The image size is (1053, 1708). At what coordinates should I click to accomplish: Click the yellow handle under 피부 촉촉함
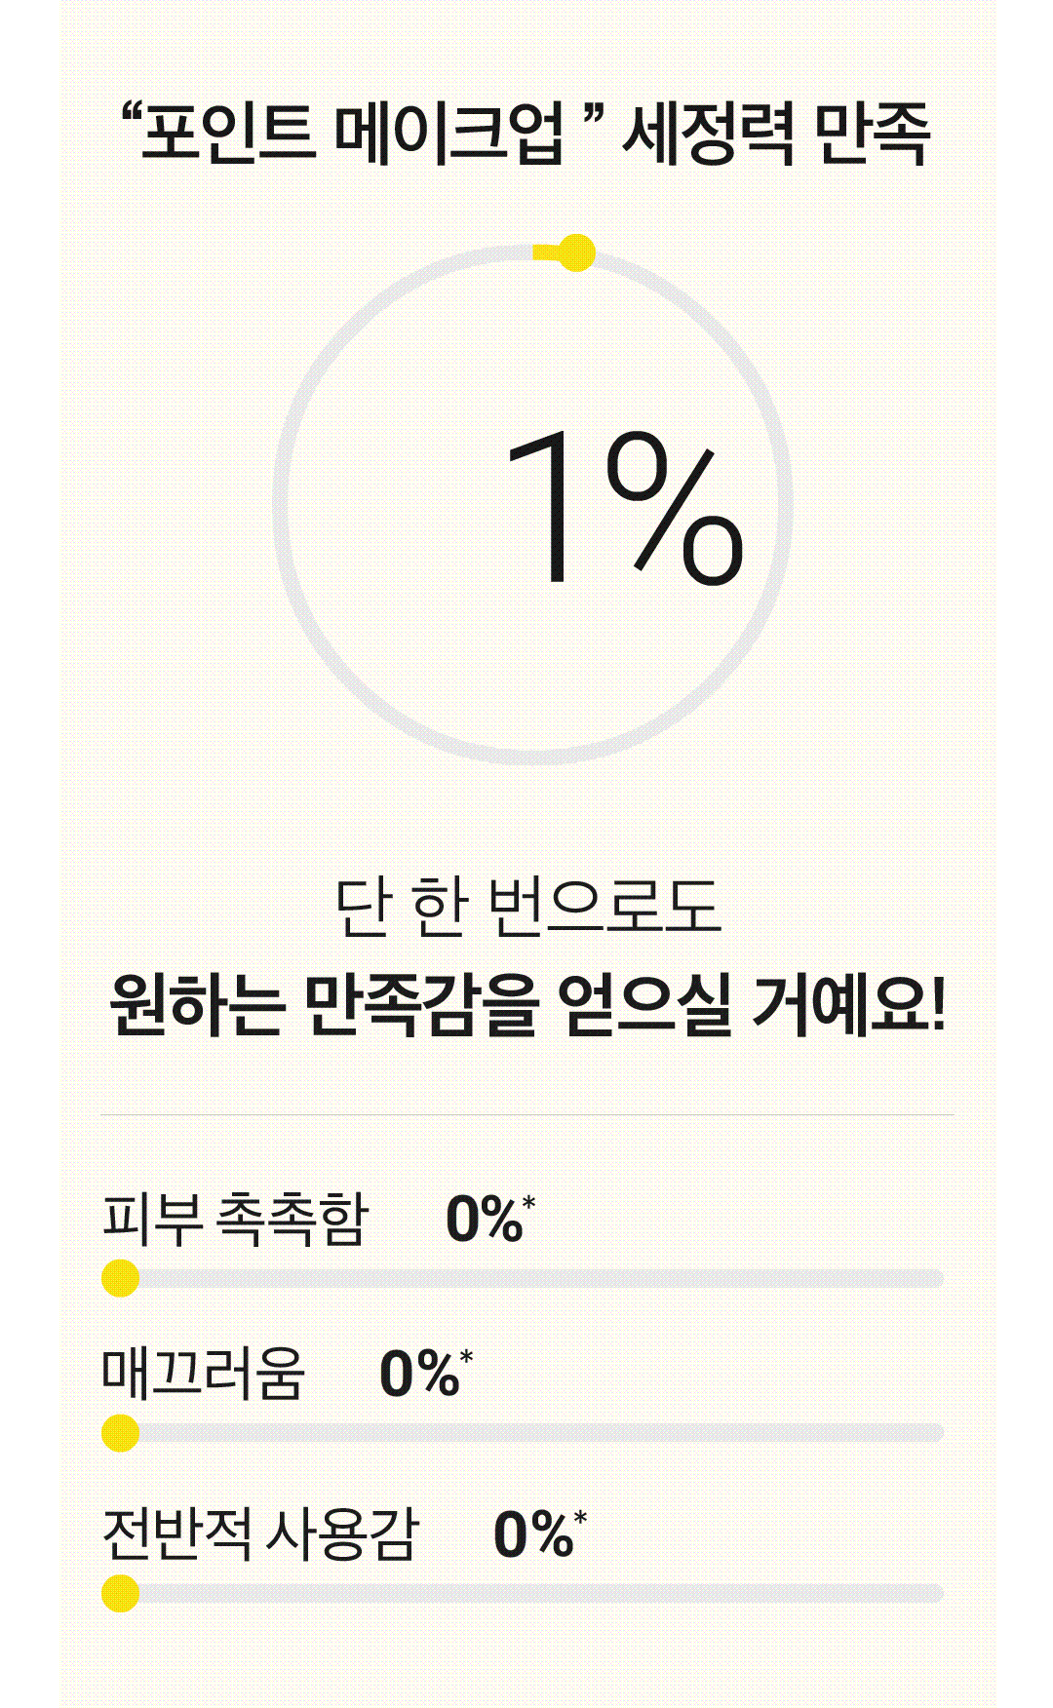[120, 1278]
